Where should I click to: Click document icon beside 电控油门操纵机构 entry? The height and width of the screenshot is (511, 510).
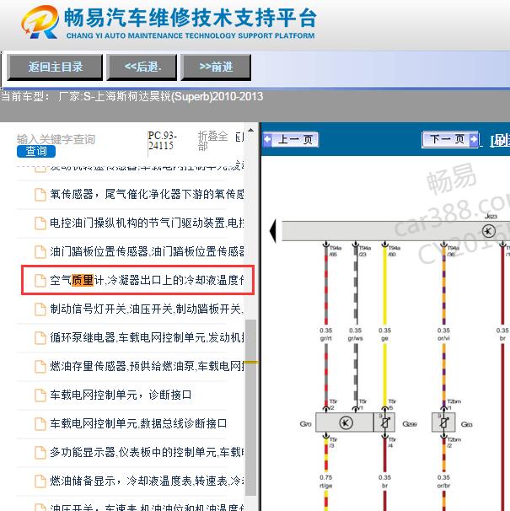(40, 223)
